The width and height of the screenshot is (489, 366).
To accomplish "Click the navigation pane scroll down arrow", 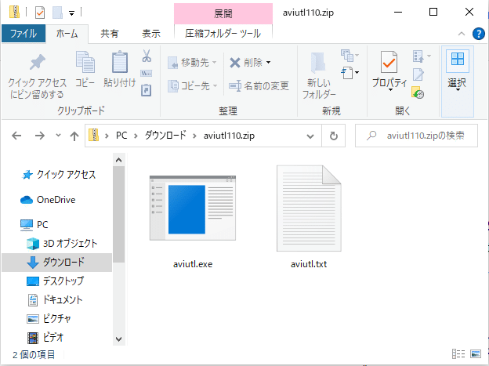I will coord(118,339).
